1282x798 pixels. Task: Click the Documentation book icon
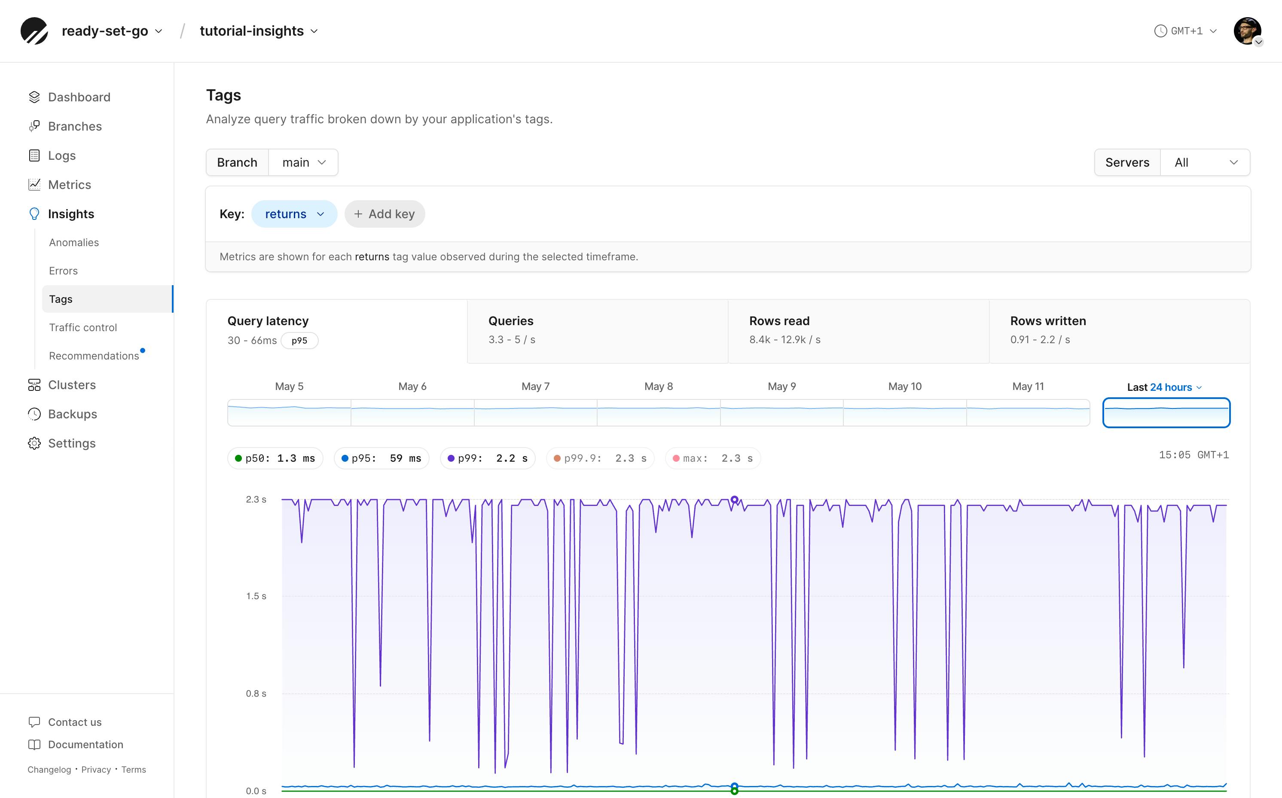coord(34,745)
